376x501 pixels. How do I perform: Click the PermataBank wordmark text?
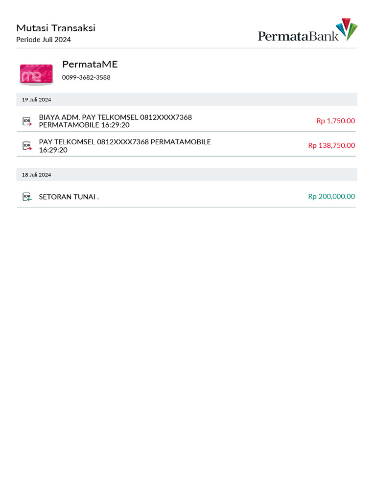pyautogui.click(x=298, y=36)
